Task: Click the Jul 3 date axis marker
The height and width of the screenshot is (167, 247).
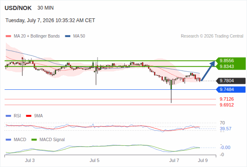Action: pyautogui.click(x=30, y=160)
